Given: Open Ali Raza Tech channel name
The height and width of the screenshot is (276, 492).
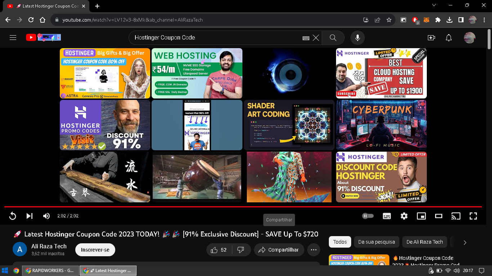Looking at the screenshot, I should tap(49, 246).
